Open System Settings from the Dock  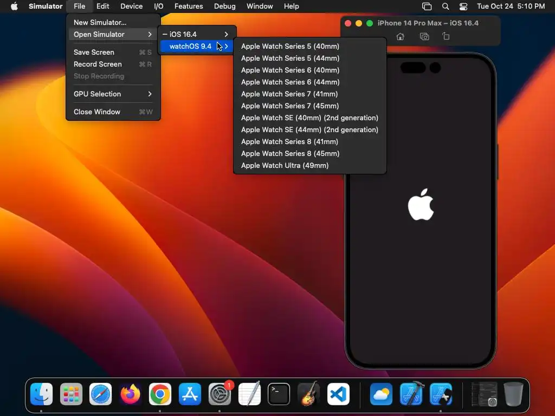[220, 394]
